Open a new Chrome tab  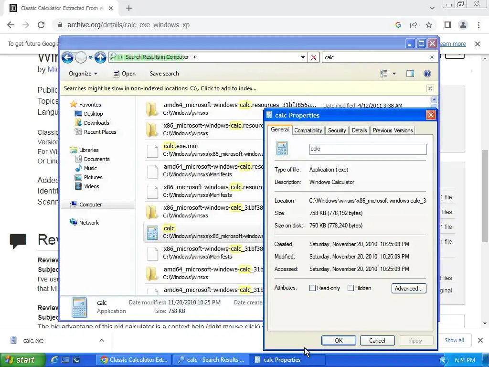(129, 8)
